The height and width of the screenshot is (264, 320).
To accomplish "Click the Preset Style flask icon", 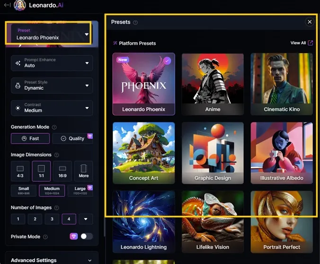I will 18,85.
